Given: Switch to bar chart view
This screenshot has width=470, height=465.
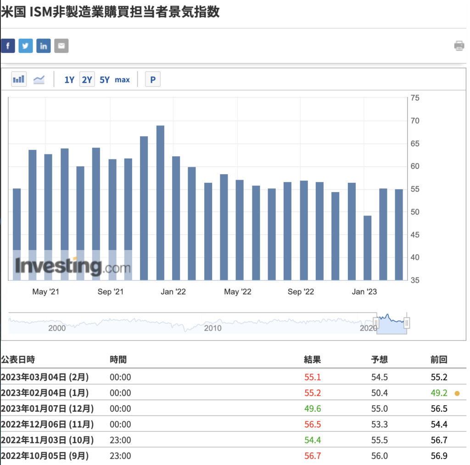Looking at the screenshot, I should [x=19, y=79].
